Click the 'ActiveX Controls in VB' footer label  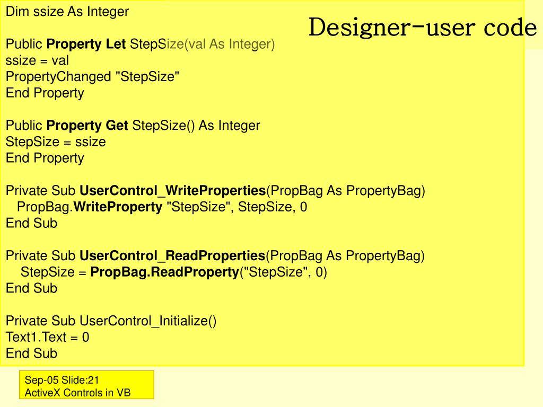(x=77, y=393)
